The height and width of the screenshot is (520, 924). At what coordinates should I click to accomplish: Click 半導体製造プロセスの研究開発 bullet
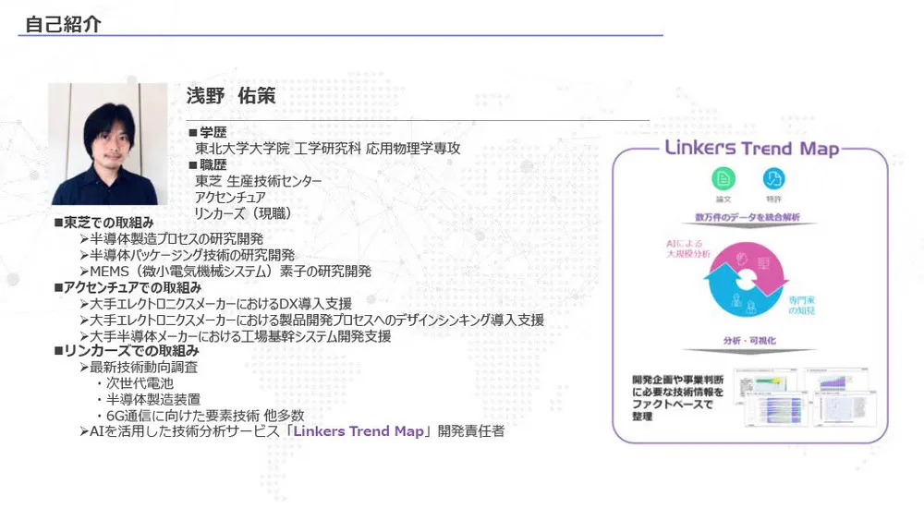tap(172, 239)
